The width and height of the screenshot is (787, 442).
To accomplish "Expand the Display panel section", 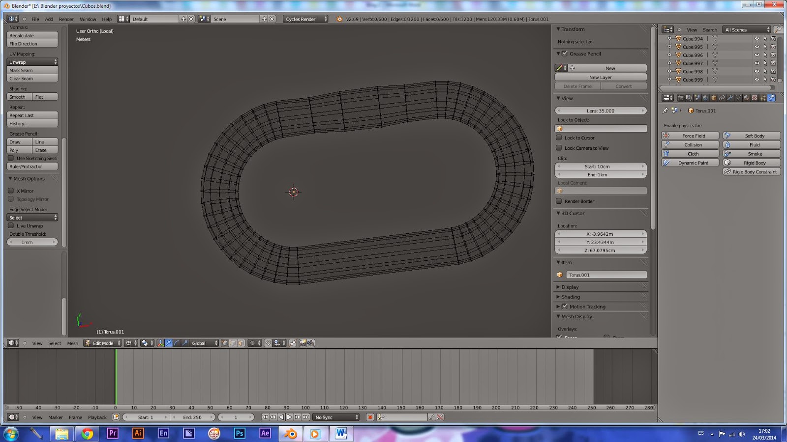I will click(570, 287).
